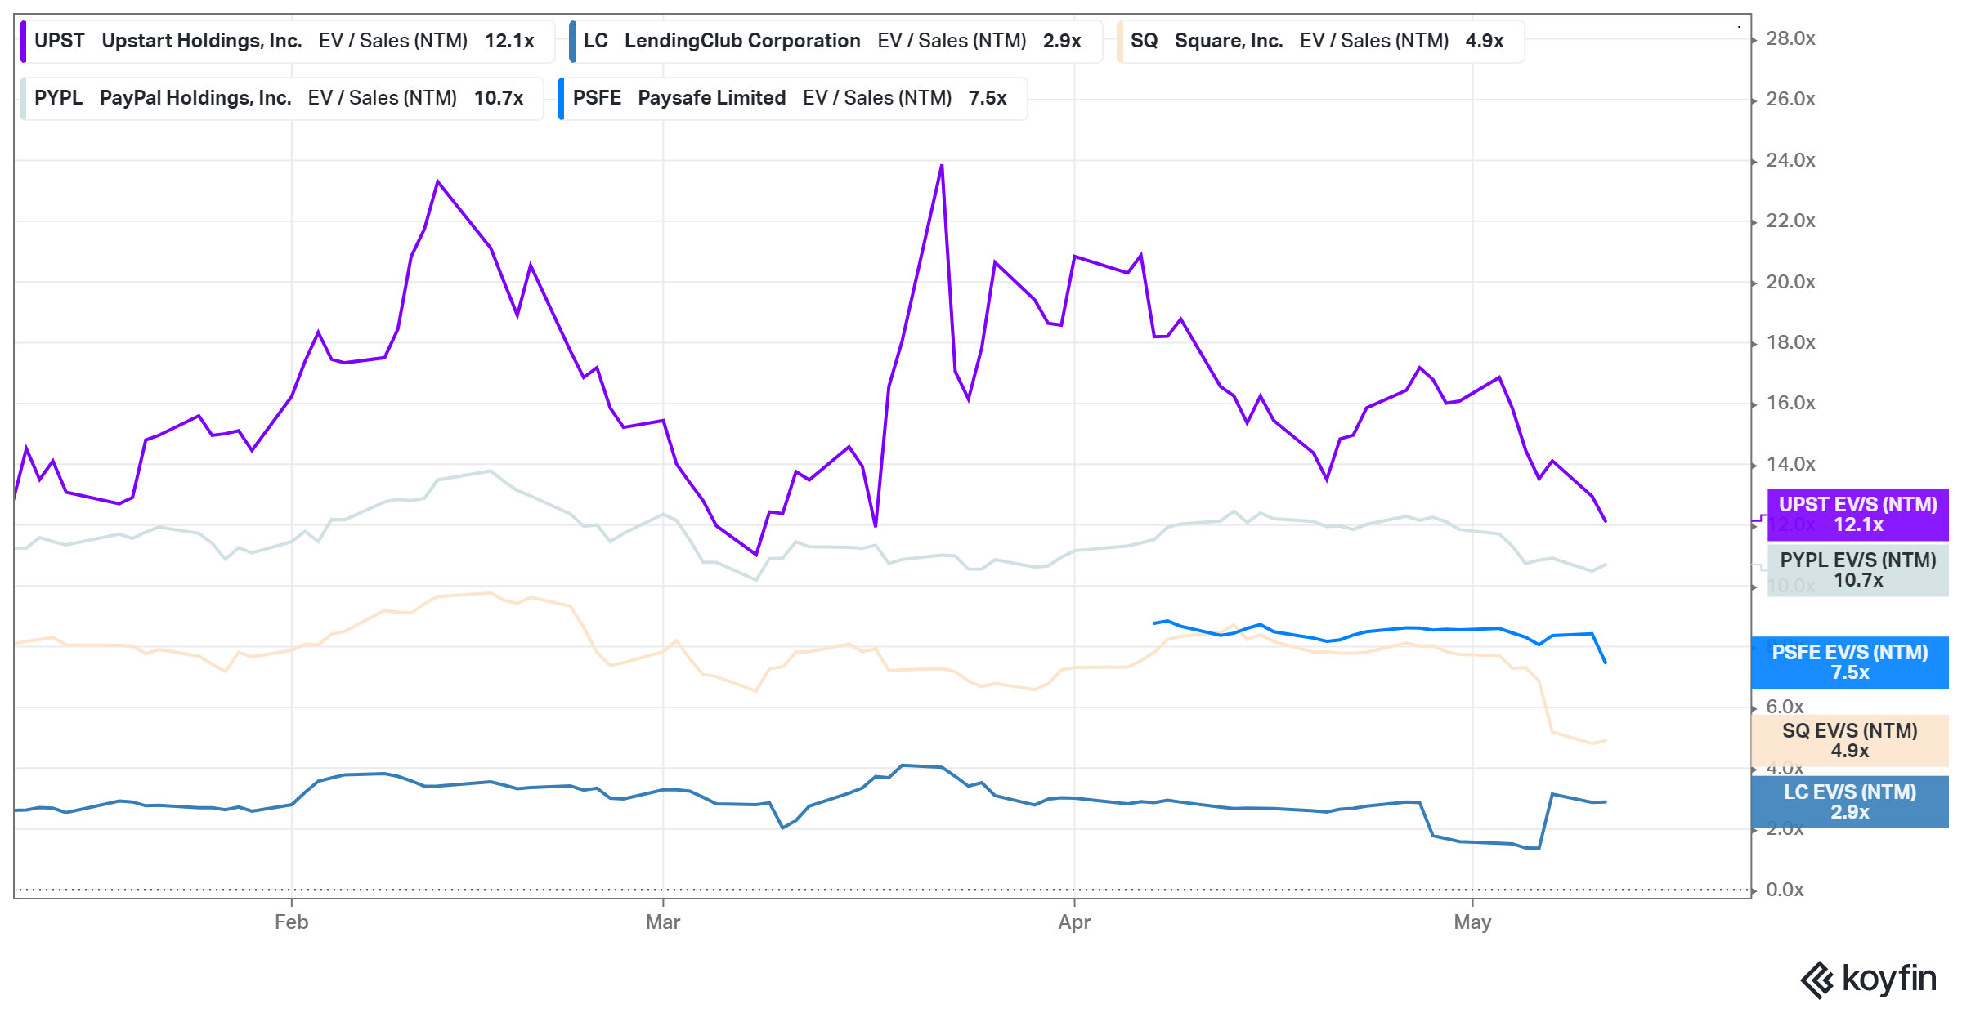Click the 26.0x y-axis label
The height and width of the screenshot is (1013, 1962).
1790,100
